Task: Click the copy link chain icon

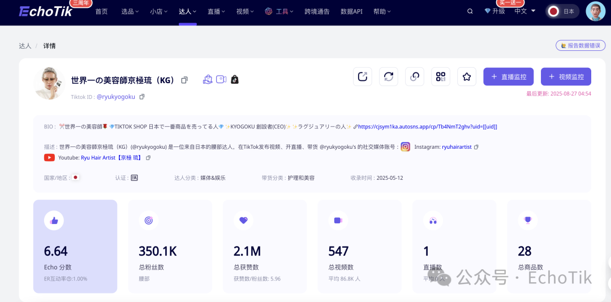Action: [415, 77]
